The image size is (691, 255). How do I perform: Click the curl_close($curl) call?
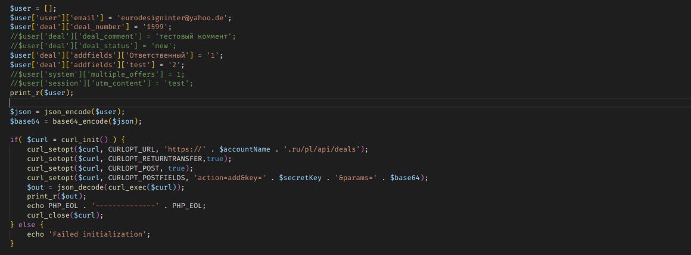click(x=65, y=215)
